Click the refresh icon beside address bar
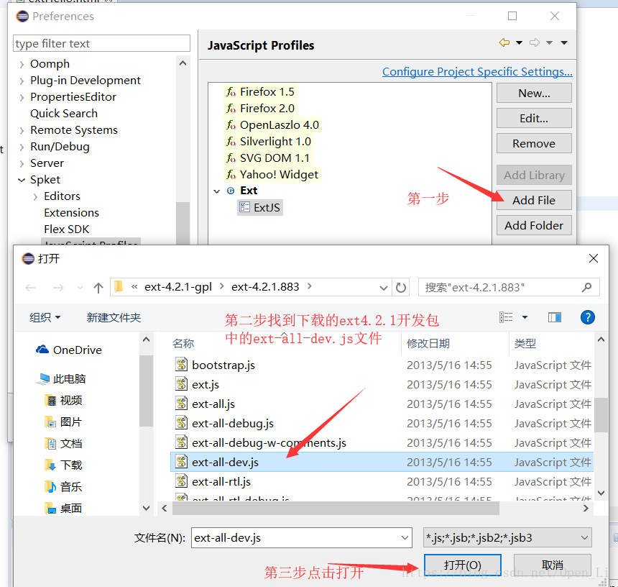618x587 pixels. 401,288
